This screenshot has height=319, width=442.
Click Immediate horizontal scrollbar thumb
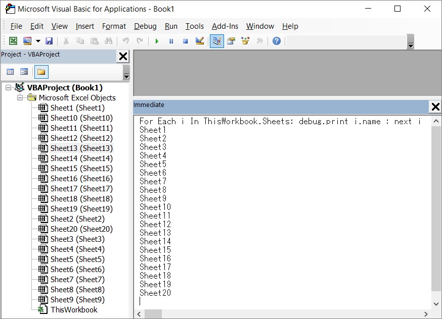pyautogui.click(x=153, y=314)
